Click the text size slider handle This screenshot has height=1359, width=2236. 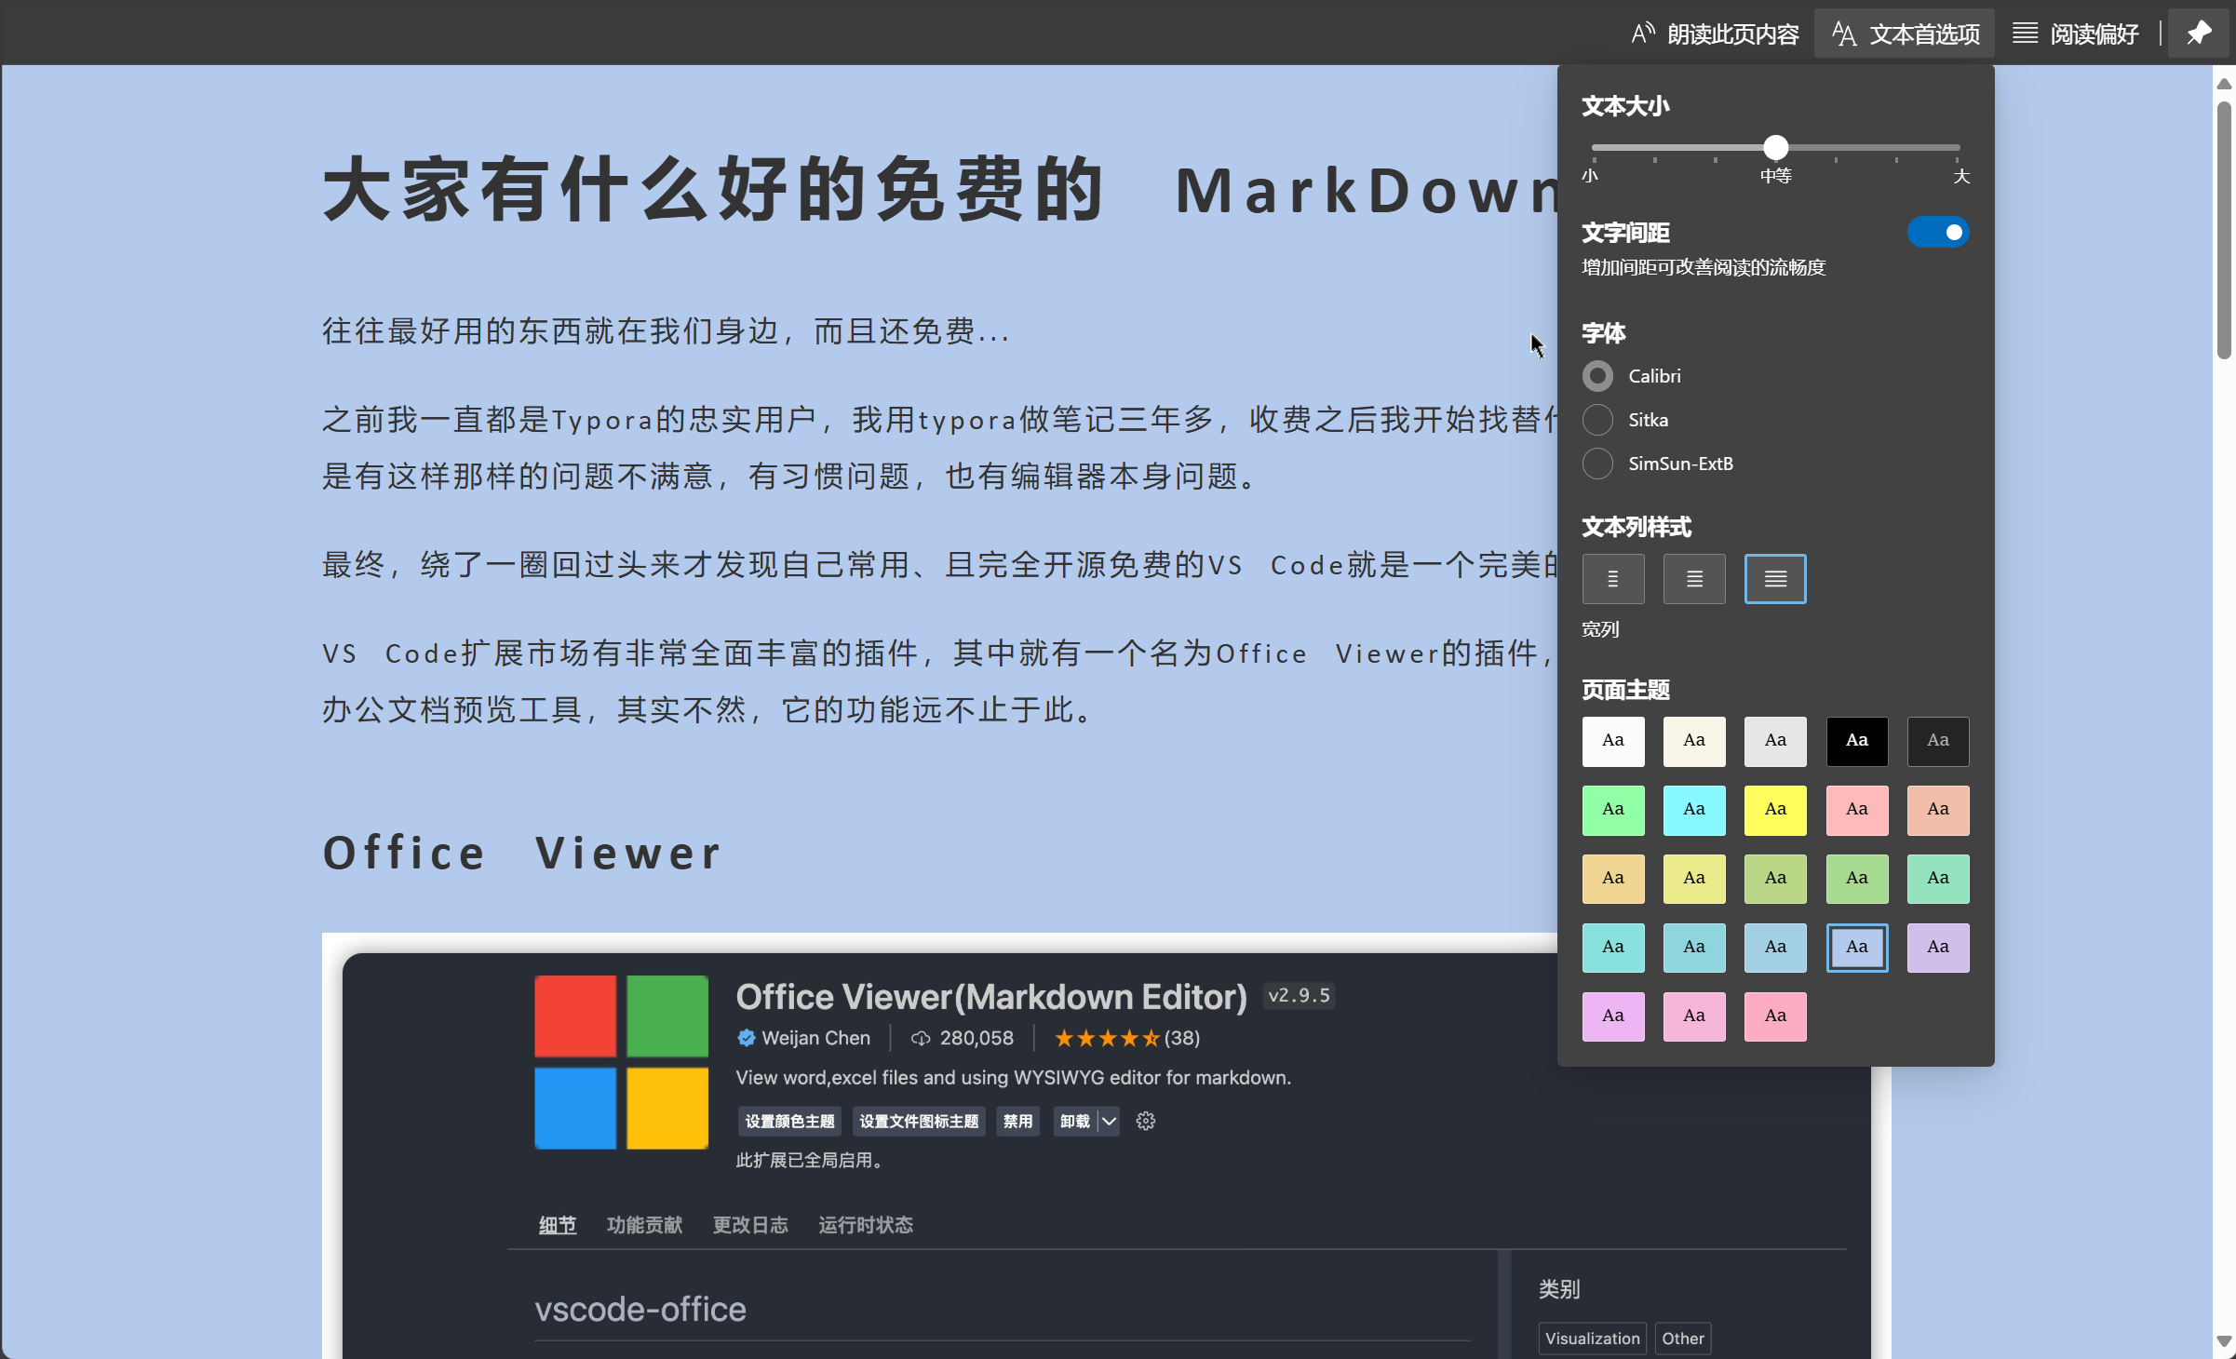(x=1775, y=147)
